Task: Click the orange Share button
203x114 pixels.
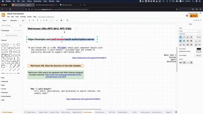Action: click(x=194, y=16)
